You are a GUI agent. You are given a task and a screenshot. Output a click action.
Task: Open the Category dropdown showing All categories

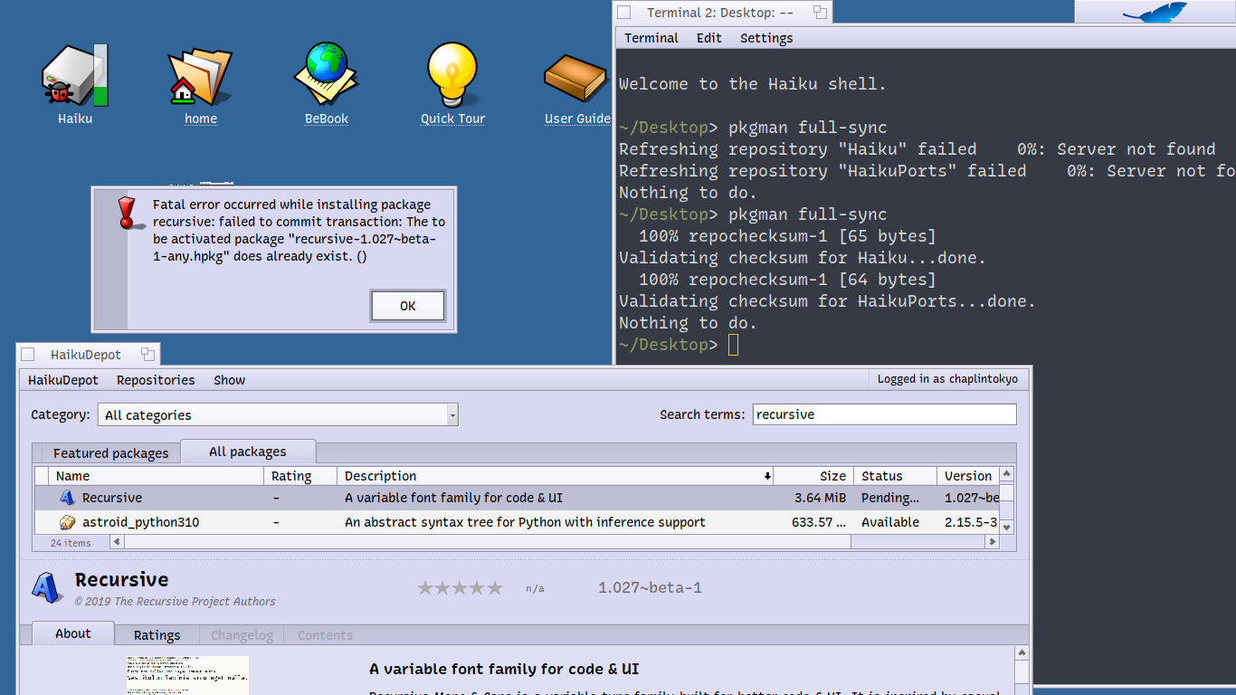pos(277,415)
